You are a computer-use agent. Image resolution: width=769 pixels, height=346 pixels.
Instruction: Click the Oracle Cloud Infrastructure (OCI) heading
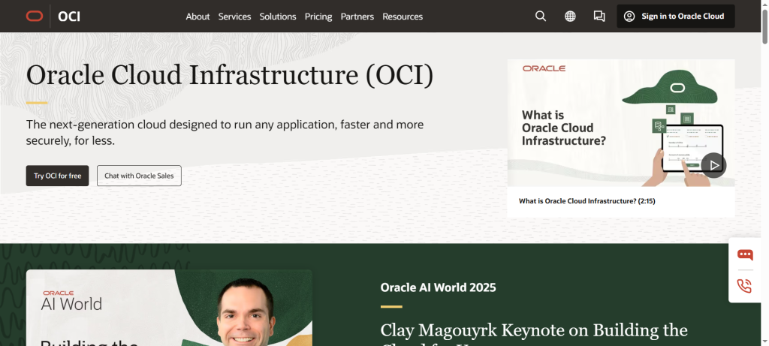click(230, 75)
